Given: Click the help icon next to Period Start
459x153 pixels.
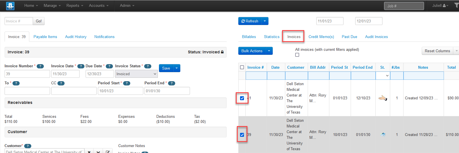Looking at the screenshot, I should click(127, 83).
